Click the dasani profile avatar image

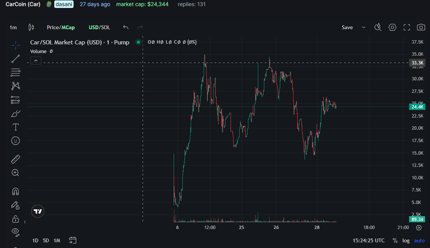(x=49, y=4)
